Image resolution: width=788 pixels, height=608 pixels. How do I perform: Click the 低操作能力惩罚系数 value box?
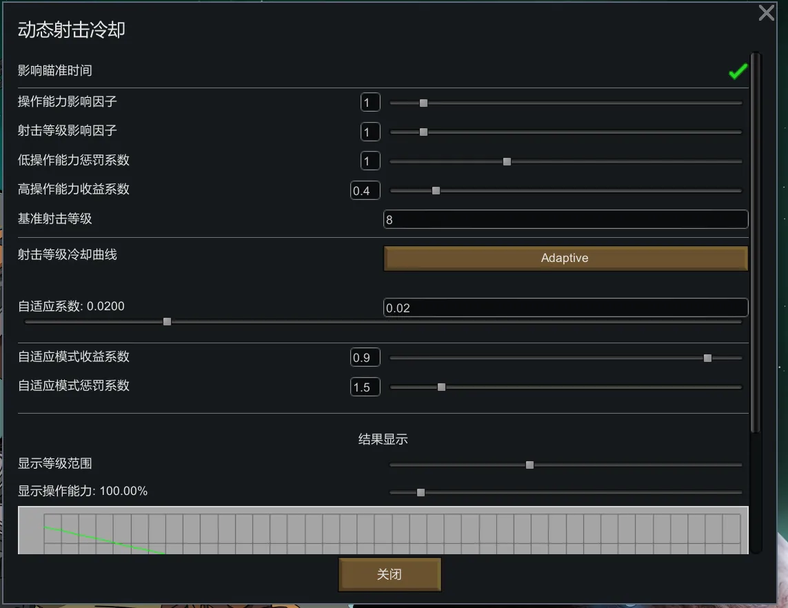(370, 161)
